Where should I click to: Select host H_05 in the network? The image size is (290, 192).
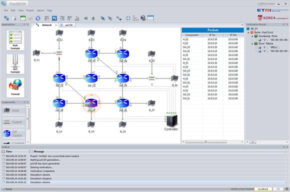[x=151, y=54]
